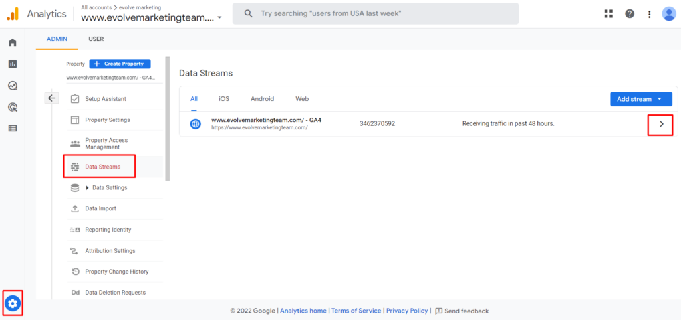
Task: Click the Property Access Management people icon
Action: pos(74,143)
